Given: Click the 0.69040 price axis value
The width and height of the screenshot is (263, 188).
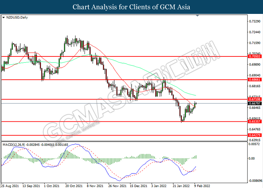Looking at the screenshot, I should pos(255,75).
